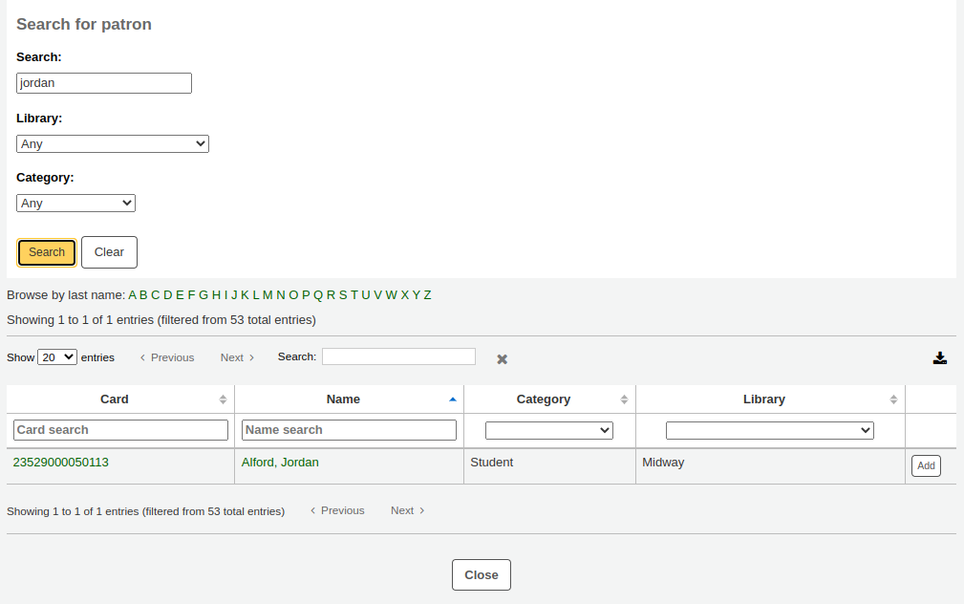Click the bottom Previous pagination link

(337, 510)
